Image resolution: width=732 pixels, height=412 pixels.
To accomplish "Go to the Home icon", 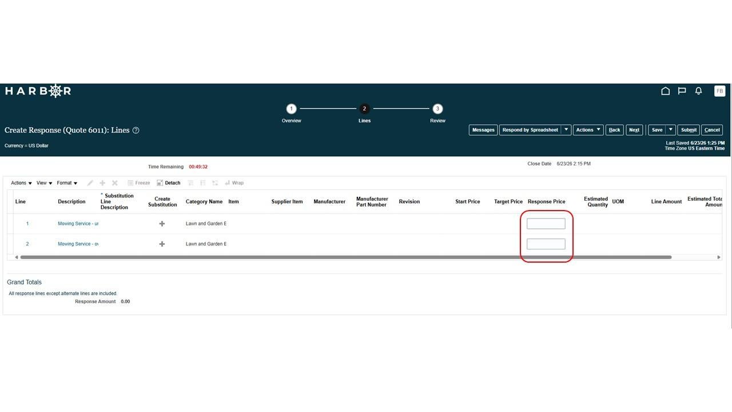I will tap(665, 91).
